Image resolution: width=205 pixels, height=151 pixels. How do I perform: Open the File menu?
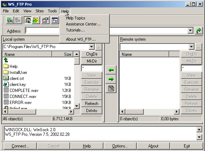tap(6, 11)
